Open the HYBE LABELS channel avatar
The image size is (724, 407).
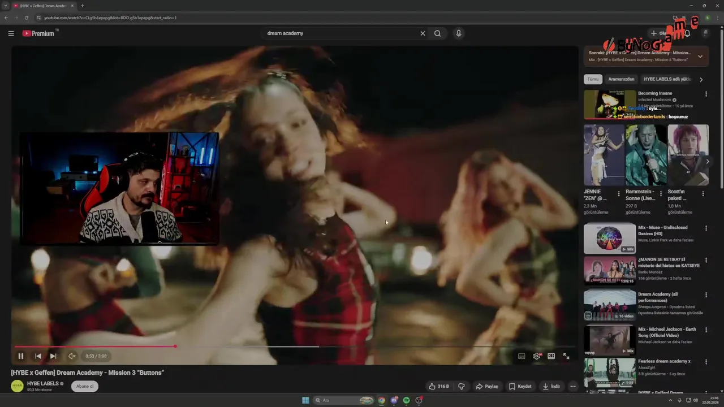pos(18,386)
